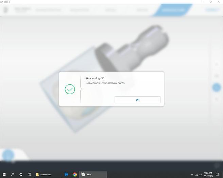Open clock showing 9:57 AM

pos(208,175)
